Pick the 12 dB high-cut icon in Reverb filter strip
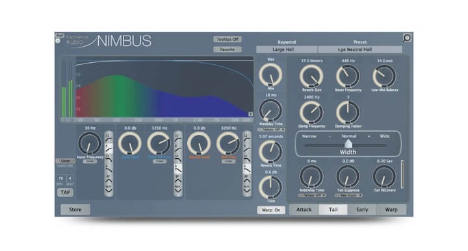 click(x=247, y=159)
